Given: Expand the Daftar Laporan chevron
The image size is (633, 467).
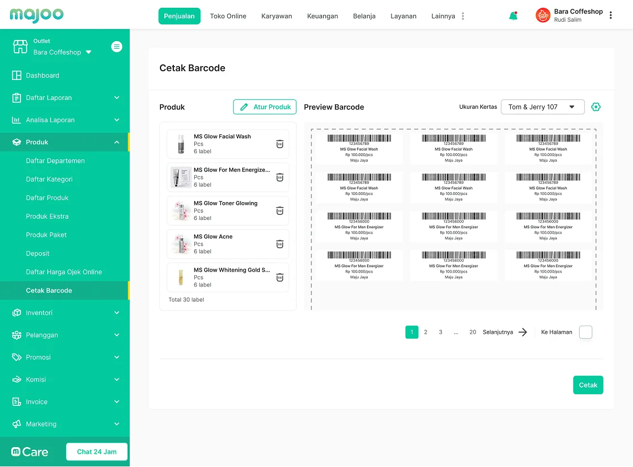Looking at the screenshot, I should coord(117,98).
